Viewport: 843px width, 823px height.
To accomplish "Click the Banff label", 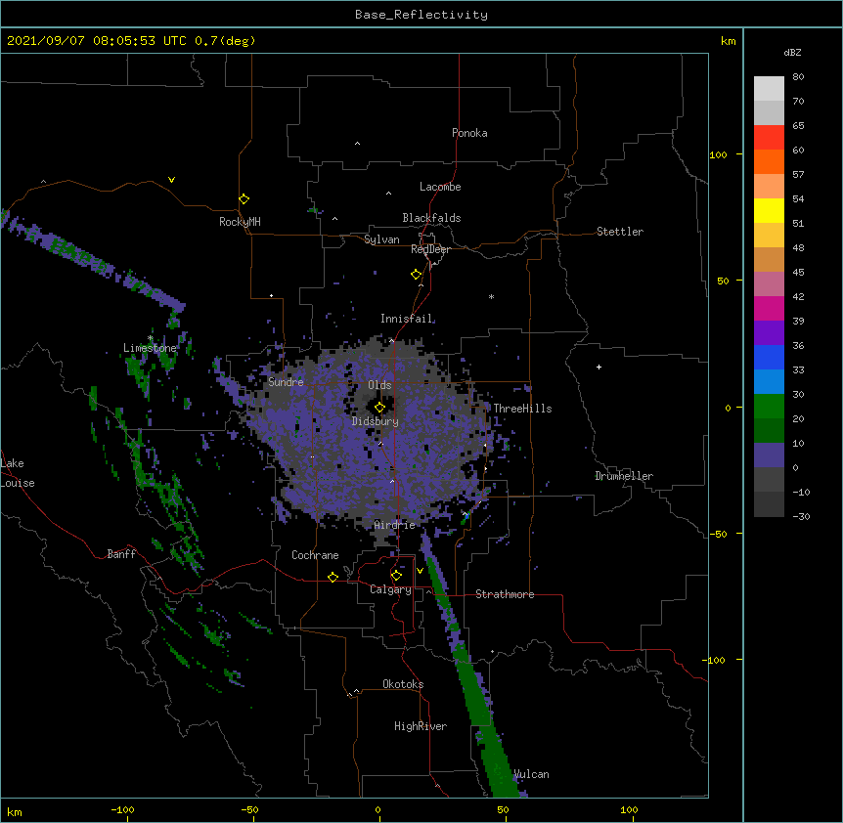I will tap(121, 554).
